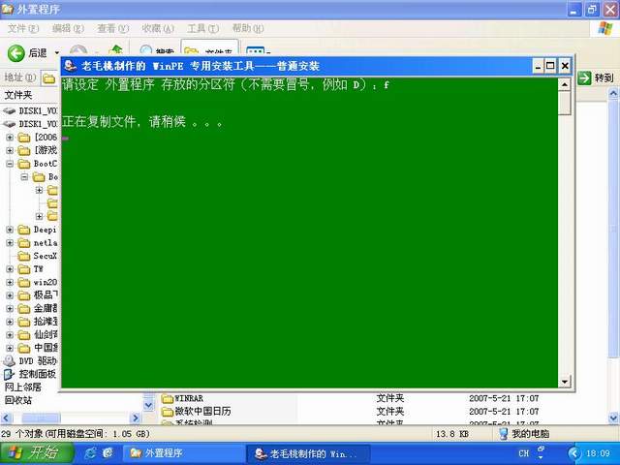The image size is (620, 465).
Task: Collapse the BootC folder node
Action: [10, 164]
